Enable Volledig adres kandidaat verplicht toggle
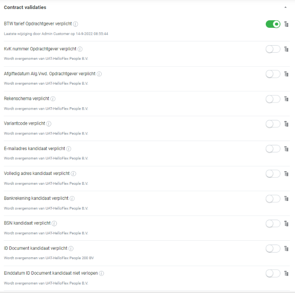Viewport: 295px width, 293px height. point(273,174)
